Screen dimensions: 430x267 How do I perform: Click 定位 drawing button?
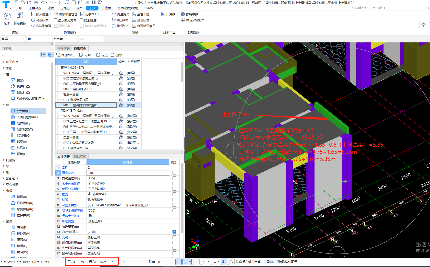pos(102,55)
